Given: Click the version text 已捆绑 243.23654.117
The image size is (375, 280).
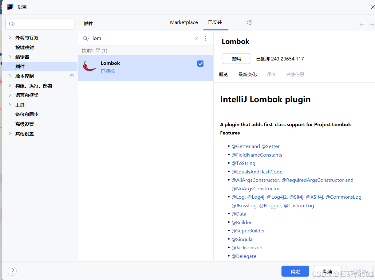Looking at the screenshot, I should coord(280,59).
